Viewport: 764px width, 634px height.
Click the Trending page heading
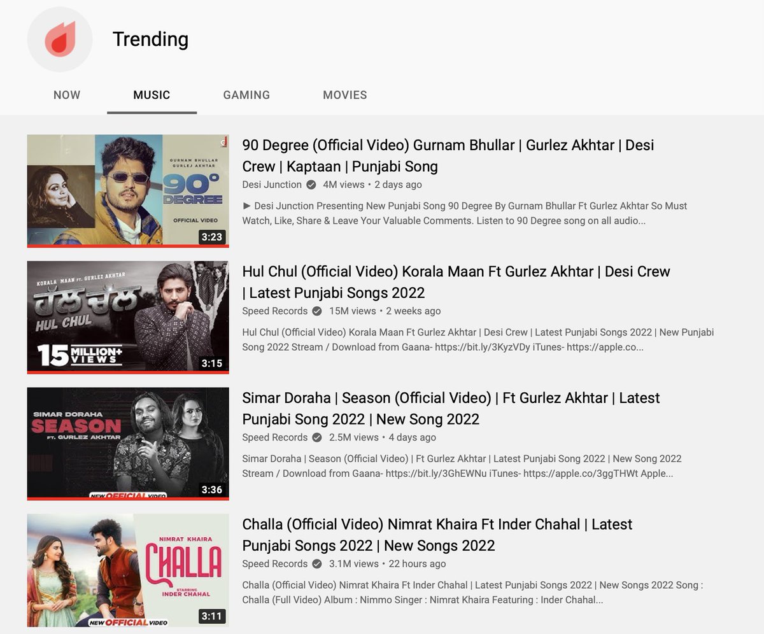click(x=150, y=39)
